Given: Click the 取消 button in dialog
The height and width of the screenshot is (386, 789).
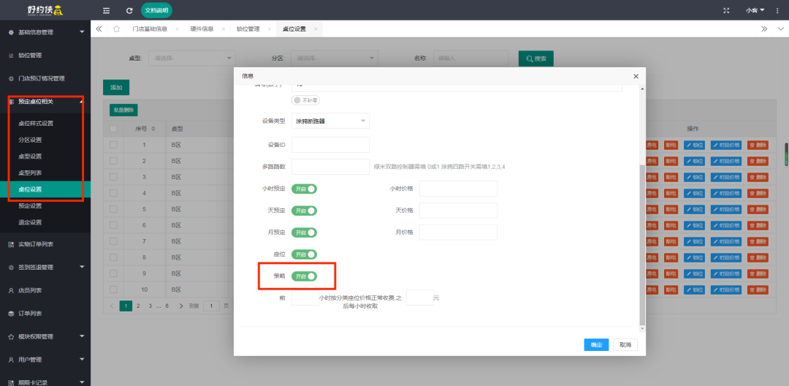Looking at the screenshot, I should [x=625, y=345].
